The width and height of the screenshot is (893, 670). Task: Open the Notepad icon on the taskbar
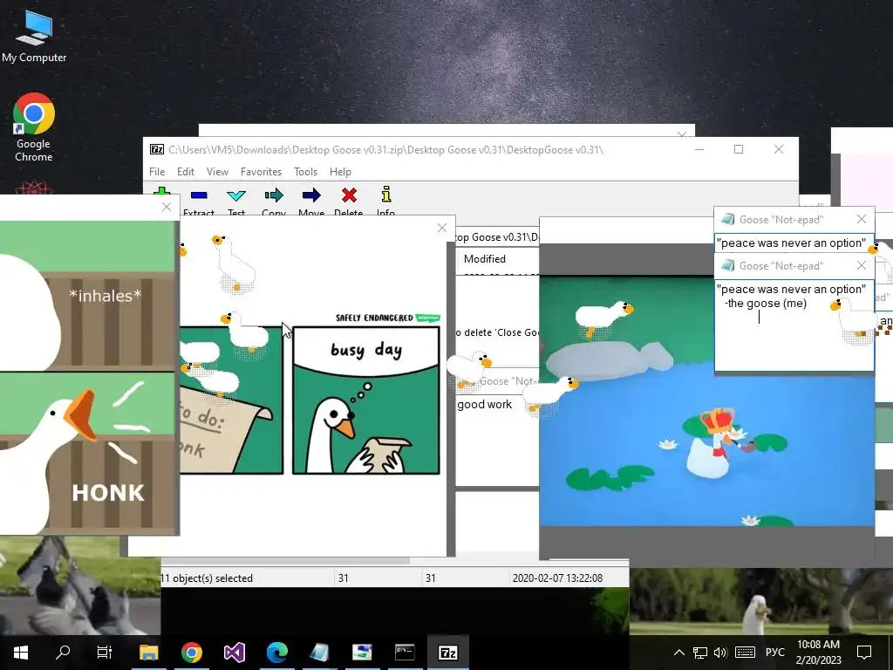319,653
